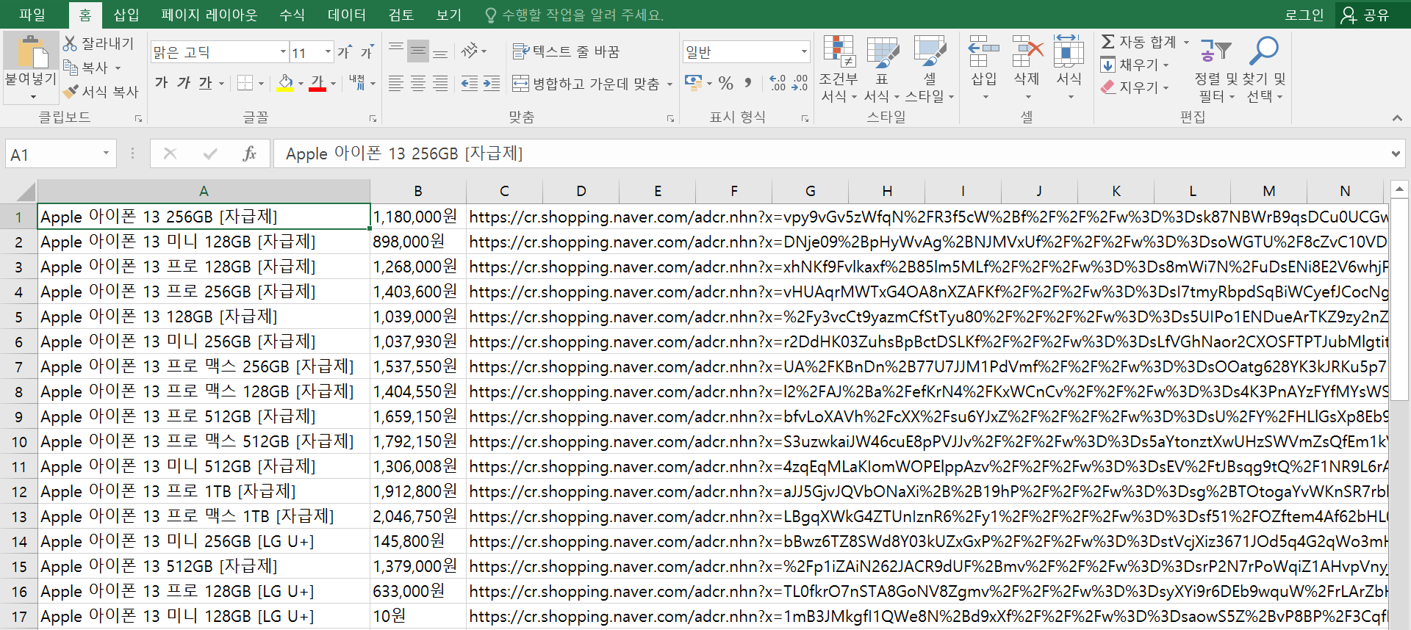This screenshot has height=630, width=1411.
Task: Open the font name dropdown (맑은 고딕)
Action: 284,52
